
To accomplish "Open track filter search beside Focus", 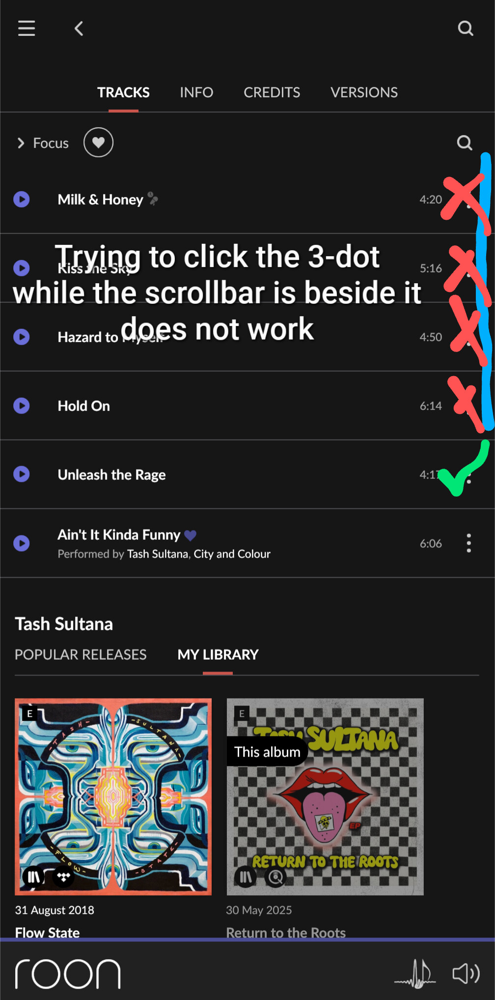I will click(464, 143).
